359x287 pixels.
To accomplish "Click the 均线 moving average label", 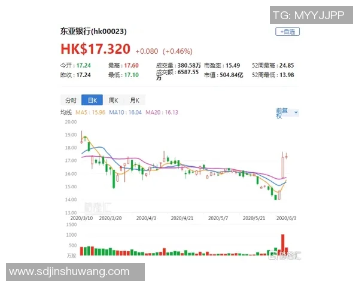I will click(66, 112).
